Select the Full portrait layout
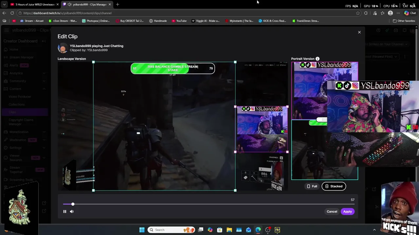The width and height of the screenshot is (419, 235). coord(312,186)
